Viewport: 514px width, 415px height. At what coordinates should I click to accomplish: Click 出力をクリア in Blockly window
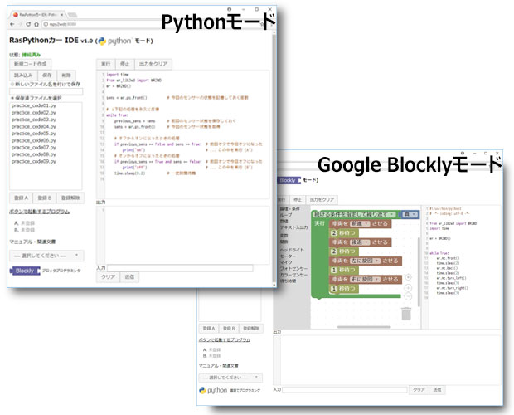pyautogui.click(x=322, y=199)
